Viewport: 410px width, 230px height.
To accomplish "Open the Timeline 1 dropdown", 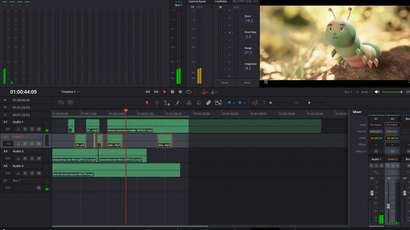I will point(70,92).
